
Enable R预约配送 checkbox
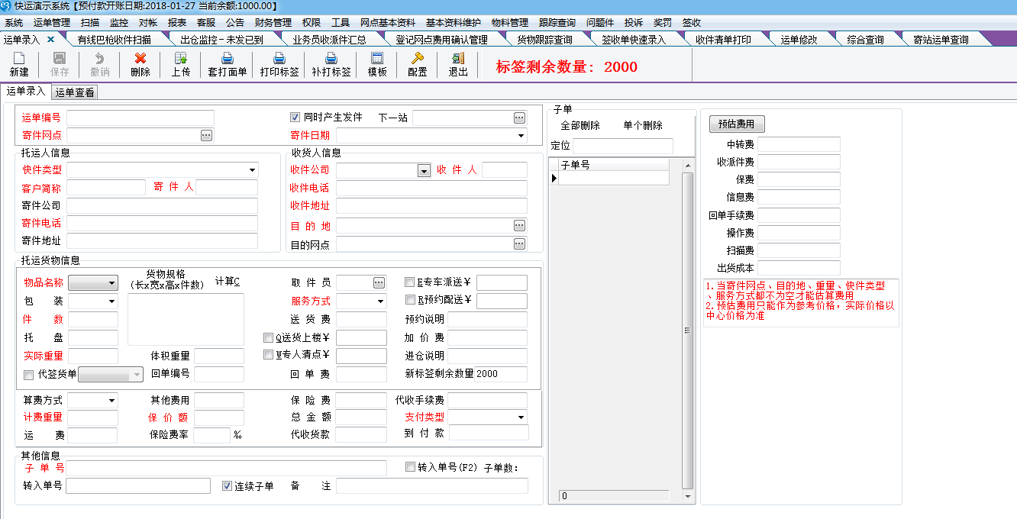(x=410, y=300)
